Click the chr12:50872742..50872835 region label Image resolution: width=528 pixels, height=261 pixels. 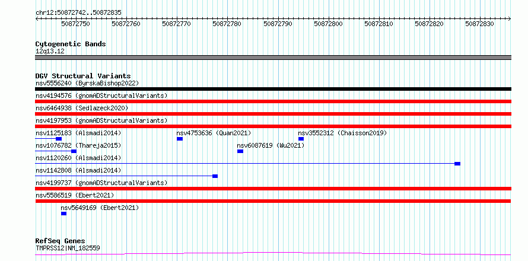[x=78, y=13]
